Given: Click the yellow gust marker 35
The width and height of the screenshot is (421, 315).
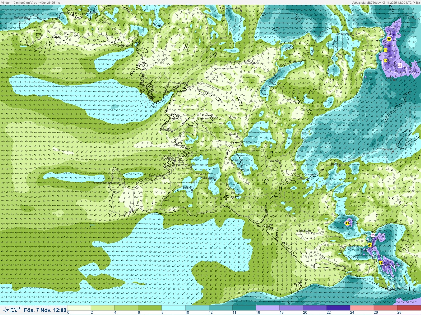Looking at the screenshot, I should 381,263.
